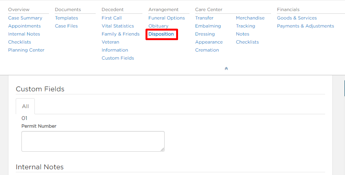Open the Obituary page
The image size is (345, 175).
(159, 26)
